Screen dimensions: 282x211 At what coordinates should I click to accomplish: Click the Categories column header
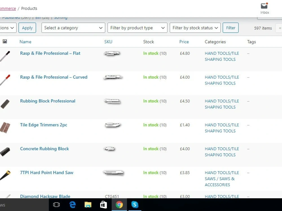pyautogui.click(x=215, y=42)
